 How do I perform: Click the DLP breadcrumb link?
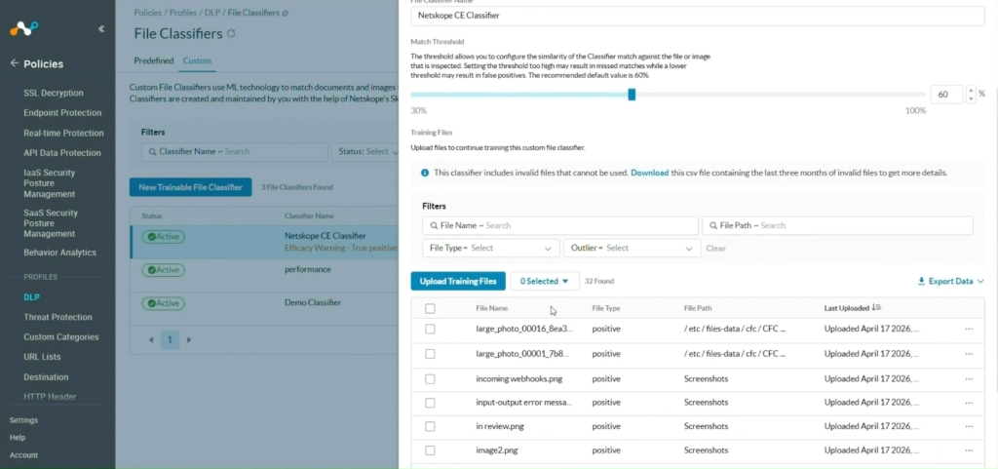211,13
